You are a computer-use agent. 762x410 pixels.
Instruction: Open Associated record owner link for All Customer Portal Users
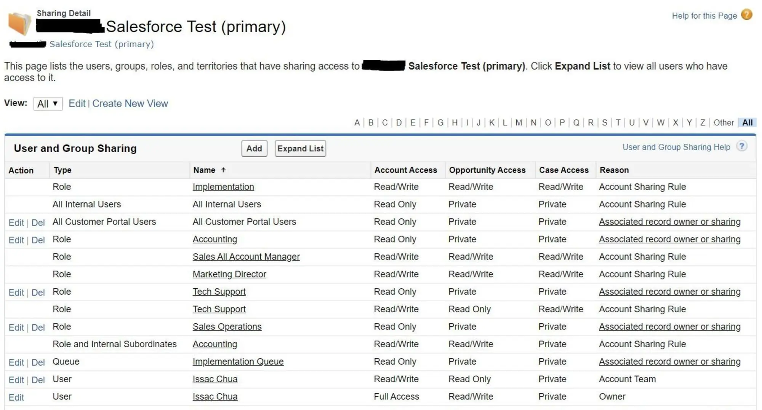[x=670, y=222]
